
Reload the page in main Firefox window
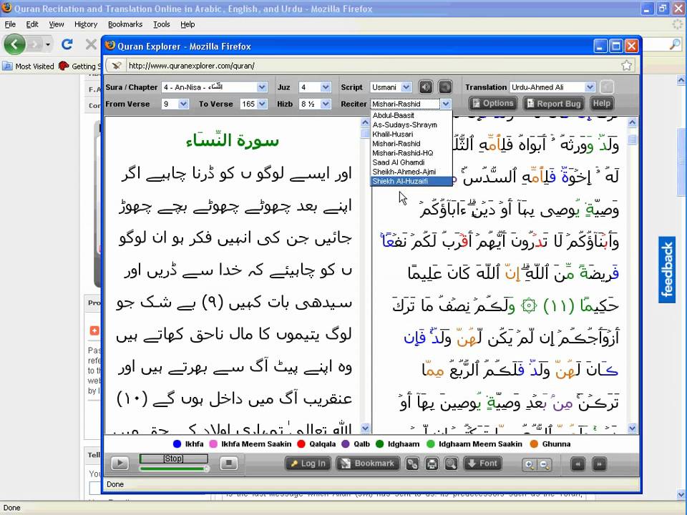click(x=67, y=44)
